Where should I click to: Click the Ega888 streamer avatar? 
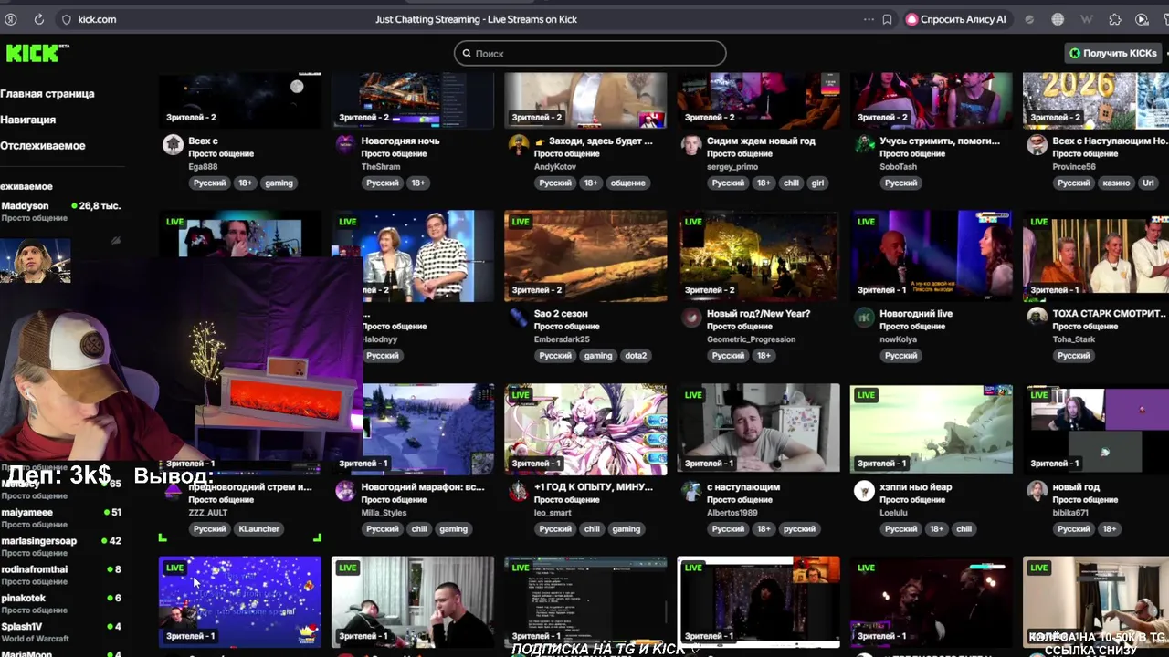[x=173, y=144]
